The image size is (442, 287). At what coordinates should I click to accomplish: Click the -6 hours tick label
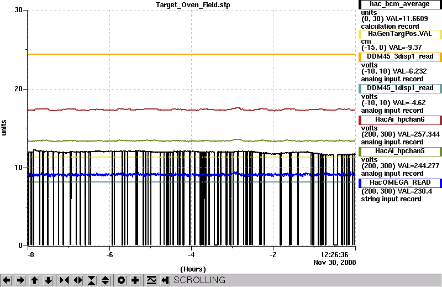coord(109,255)
